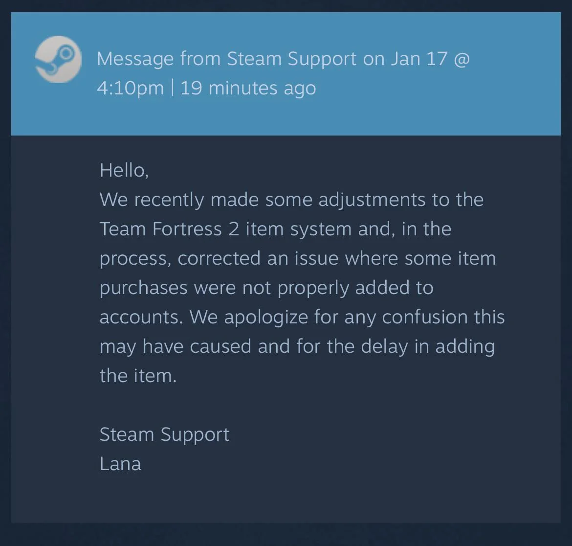
Task: Click the "Steam Support" signature text
Action: [x=164, y=435]
